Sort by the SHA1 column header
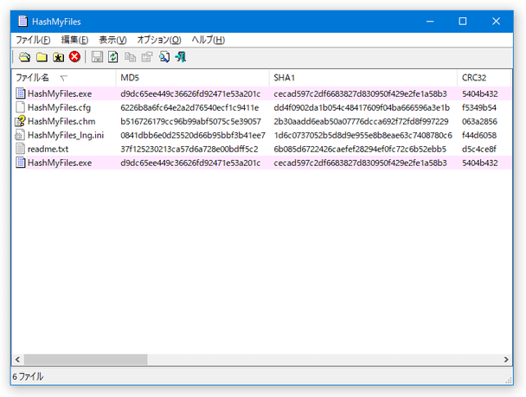Screen dimensions: 526x397 coord(363,78)
